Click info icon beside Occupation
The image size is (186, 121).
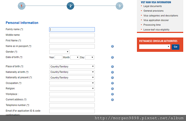tap(112, 83)
